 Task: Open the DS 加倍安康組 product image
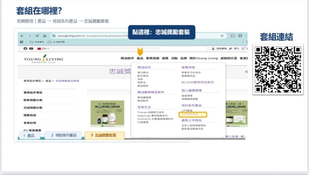click(107, 114)
